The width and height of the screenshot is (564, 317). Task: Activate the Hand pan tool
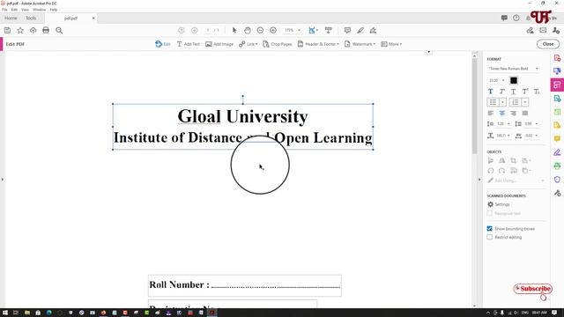click(248, 30)
